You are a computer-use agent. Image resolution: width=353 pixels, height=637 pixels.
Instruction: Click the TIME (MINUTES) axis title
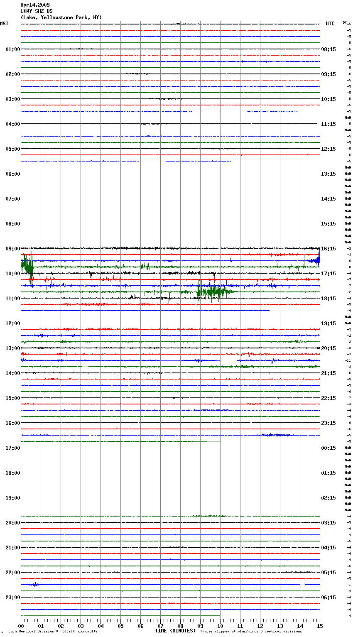175,631
